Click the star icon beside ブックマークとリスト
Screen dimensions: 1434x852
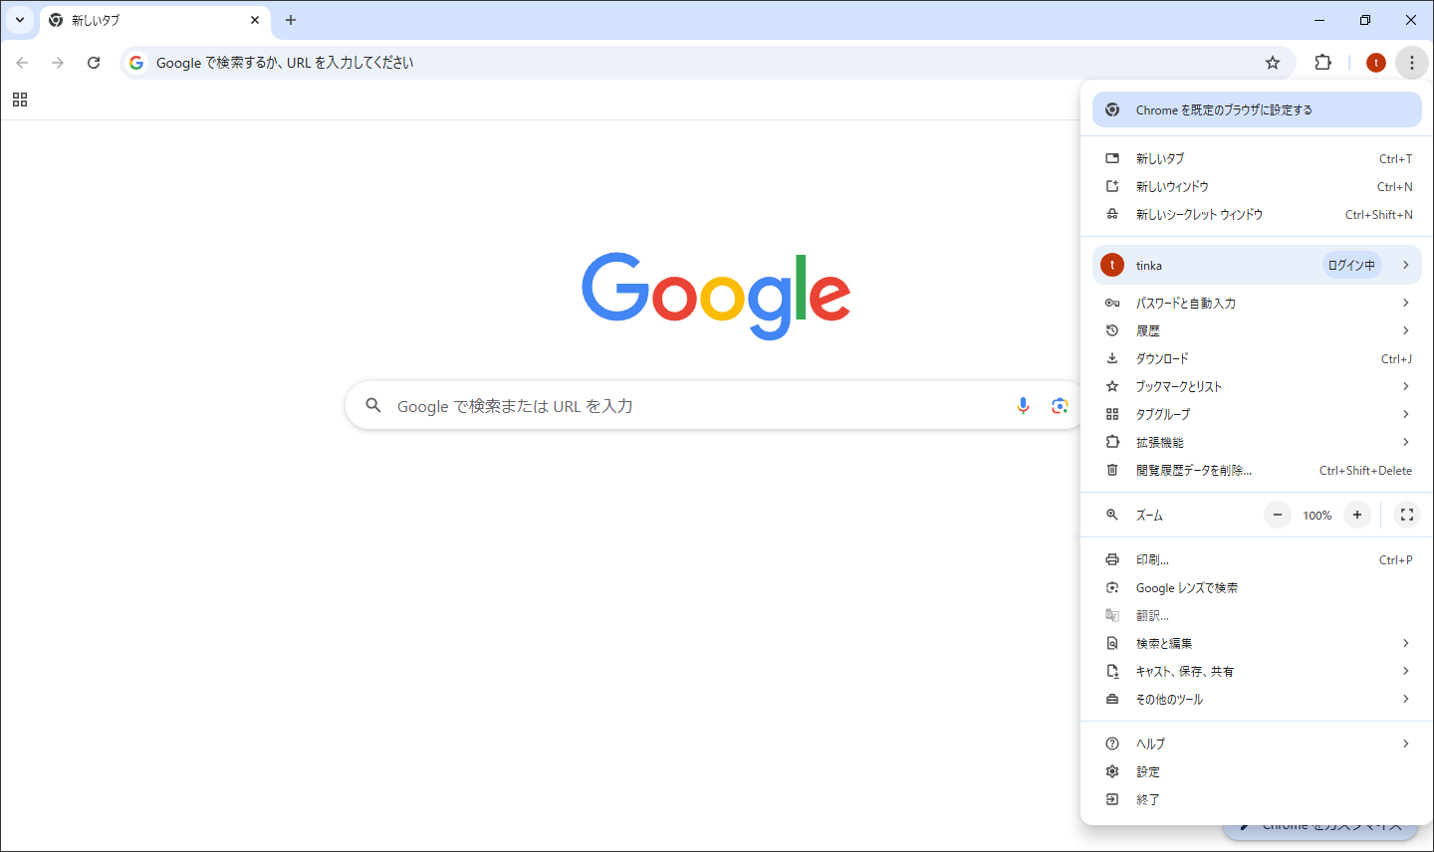[1112, 386]
